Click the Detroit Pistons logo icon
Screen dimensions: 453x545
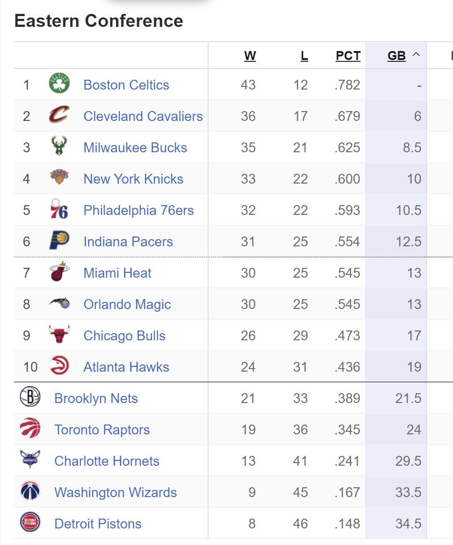coord(30,523)
